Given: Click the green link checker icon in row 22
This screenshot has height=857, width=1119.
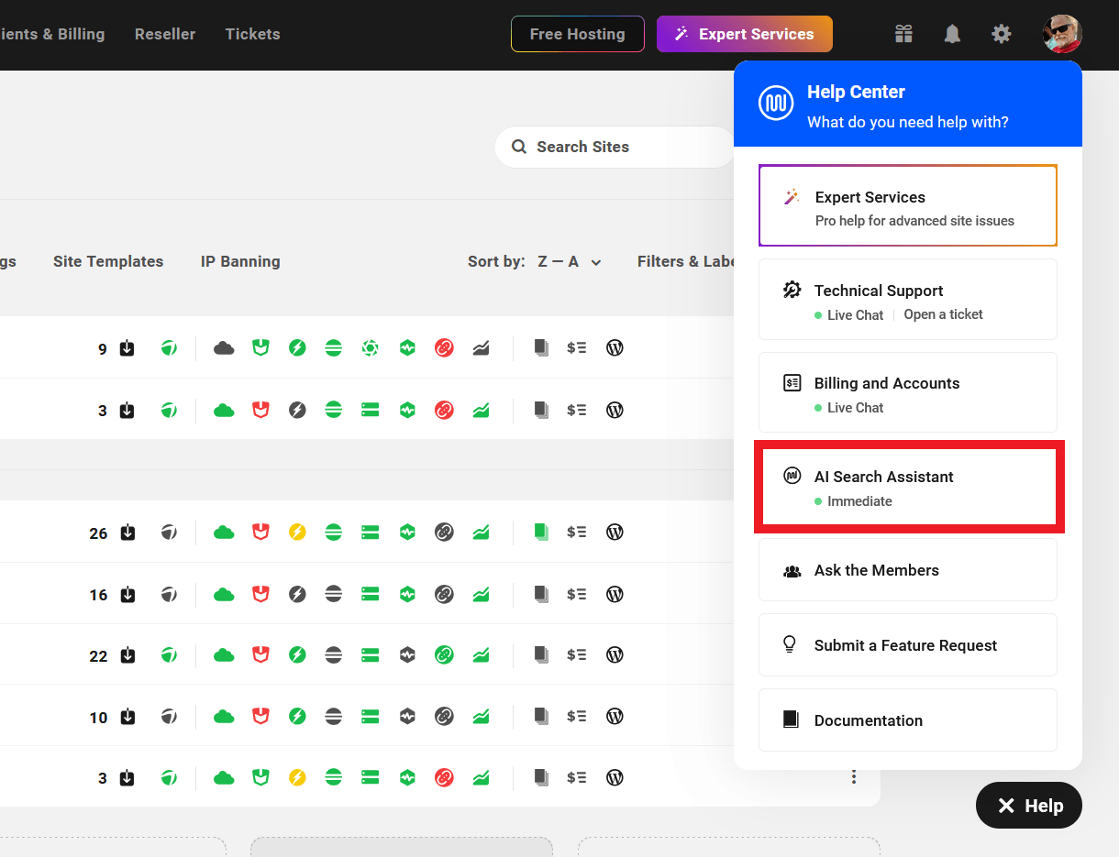Looking at the screenshot, I should (x=444, y=654).
